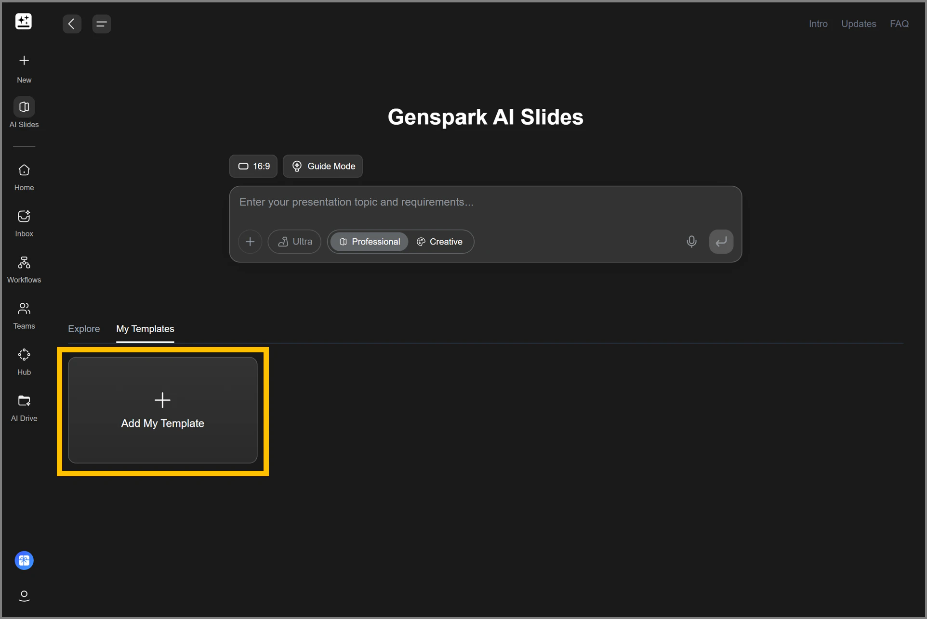Toggle the Ultra mode option
The image size is (927, 619).
295,242
